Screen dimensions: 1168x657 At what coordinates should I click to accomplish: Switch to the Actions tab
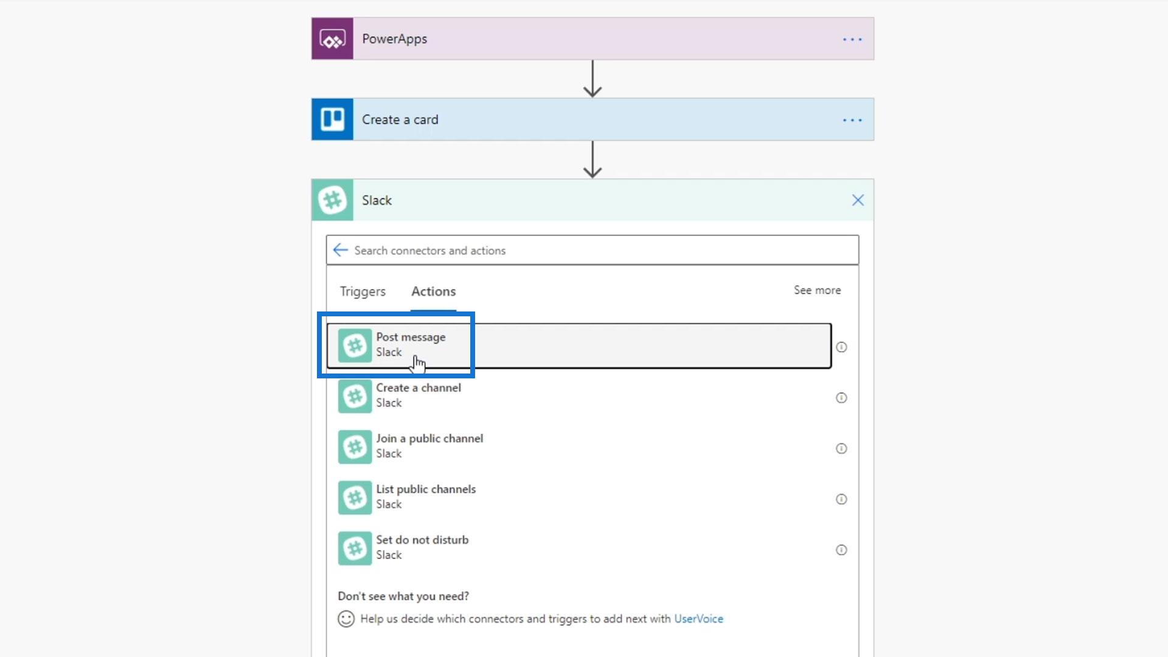coord(433,291)
